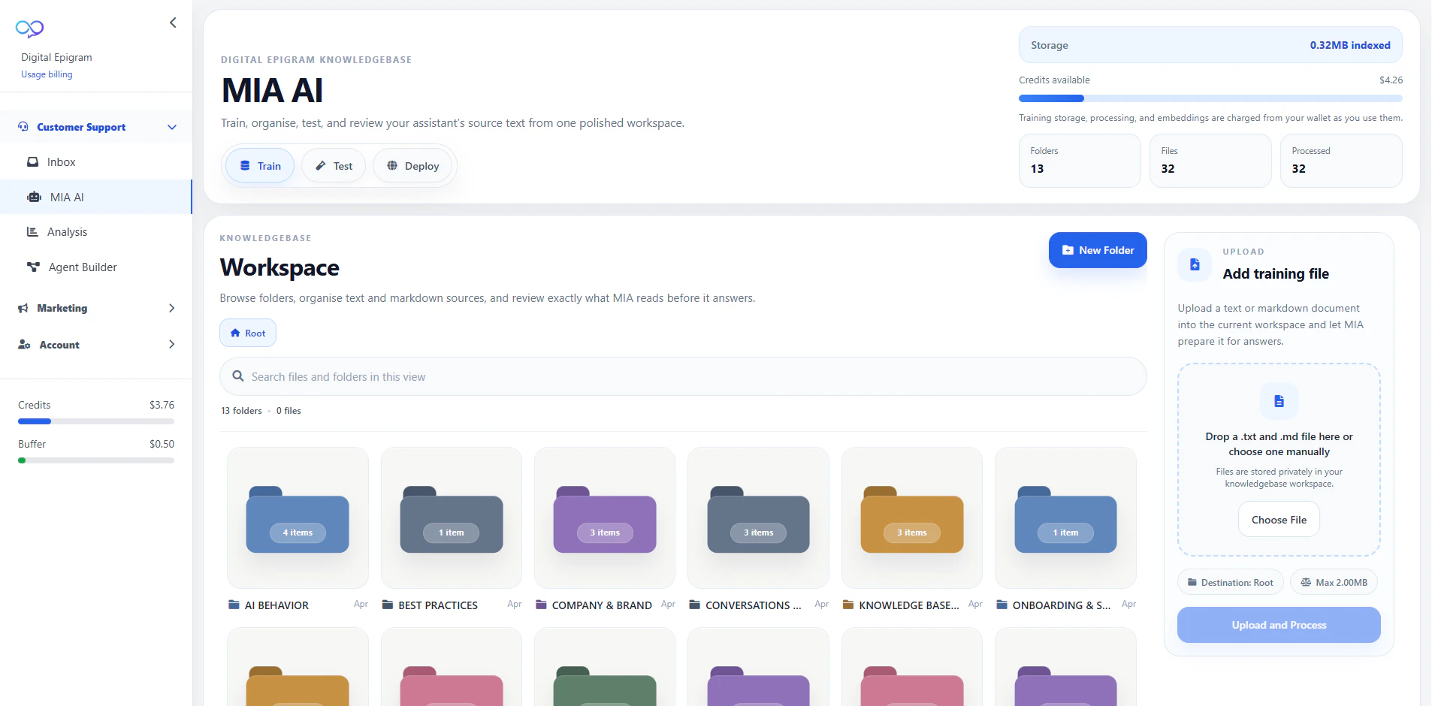The height and width of the screenshot is (706, 1432).
Task: Open the Usage billing link
Action: click(x=47, y=74)
